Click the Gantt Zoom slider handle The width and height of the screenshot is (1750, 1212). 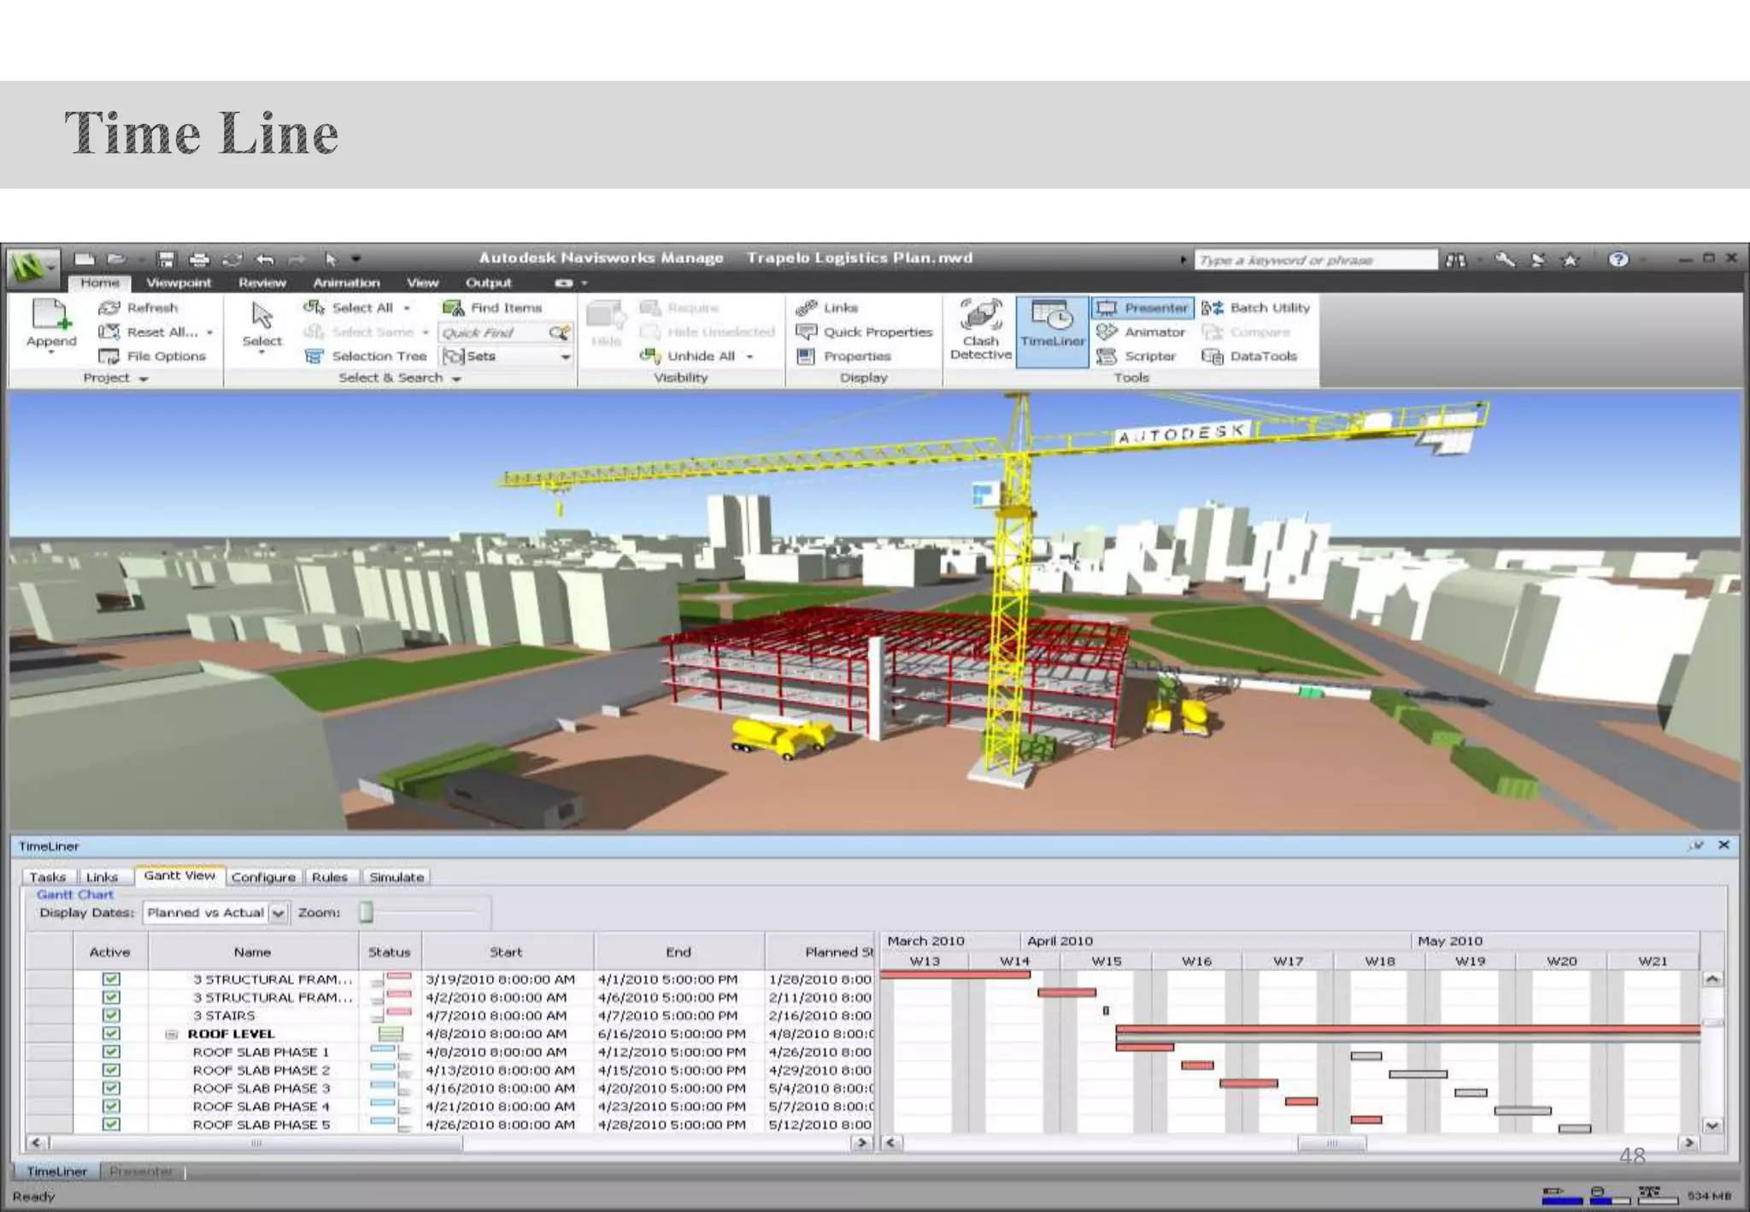tap(367, 913)
